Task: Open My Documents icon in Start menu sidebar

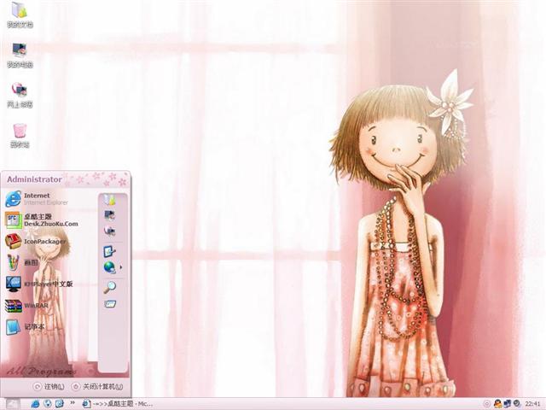Action: (110, 200)
